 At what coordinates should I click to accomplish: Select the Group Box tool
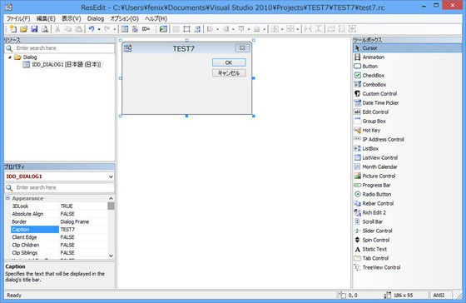[407, 121]
